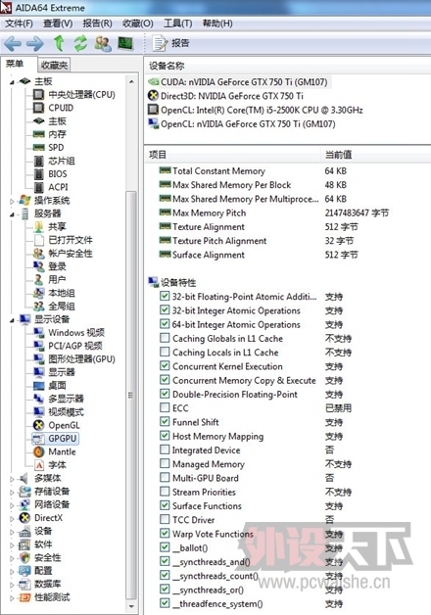
Task: Click the 当前值 column header
Action: pos(376,155)
